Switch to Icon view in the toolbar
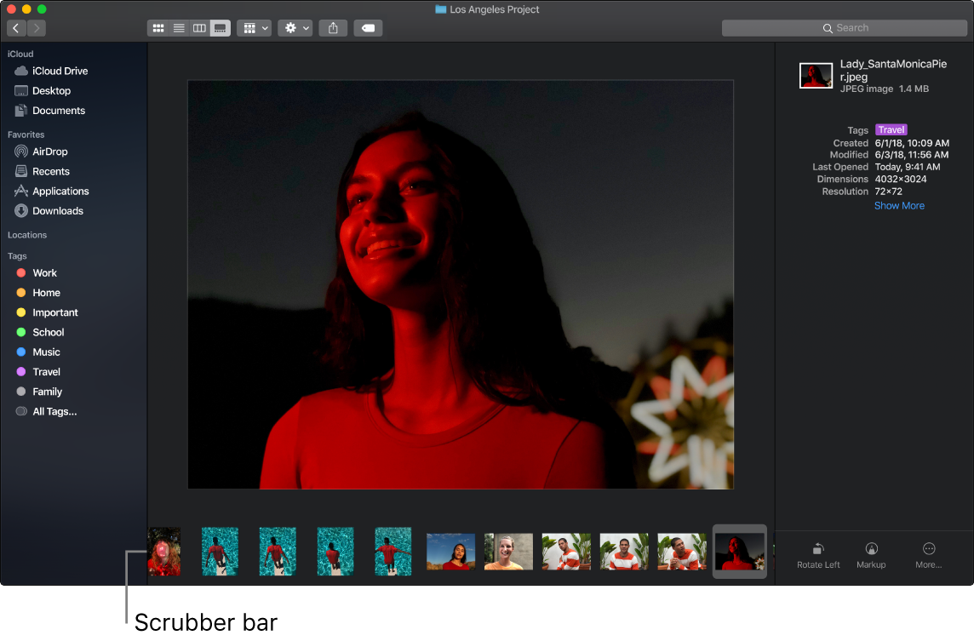974x641 pixels. click(158, 27)
